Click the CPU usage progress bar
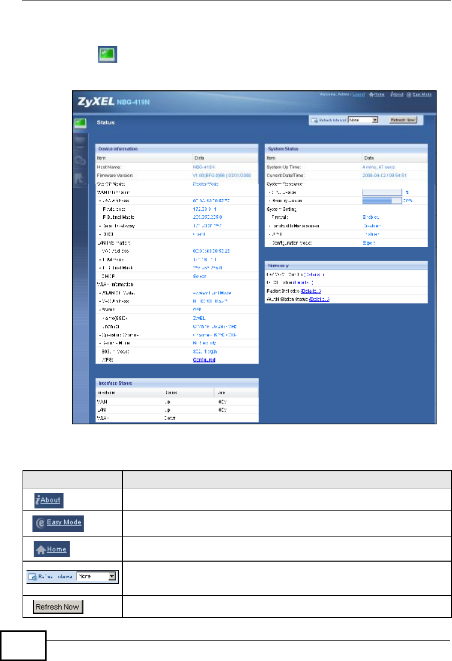 [382, 192]
